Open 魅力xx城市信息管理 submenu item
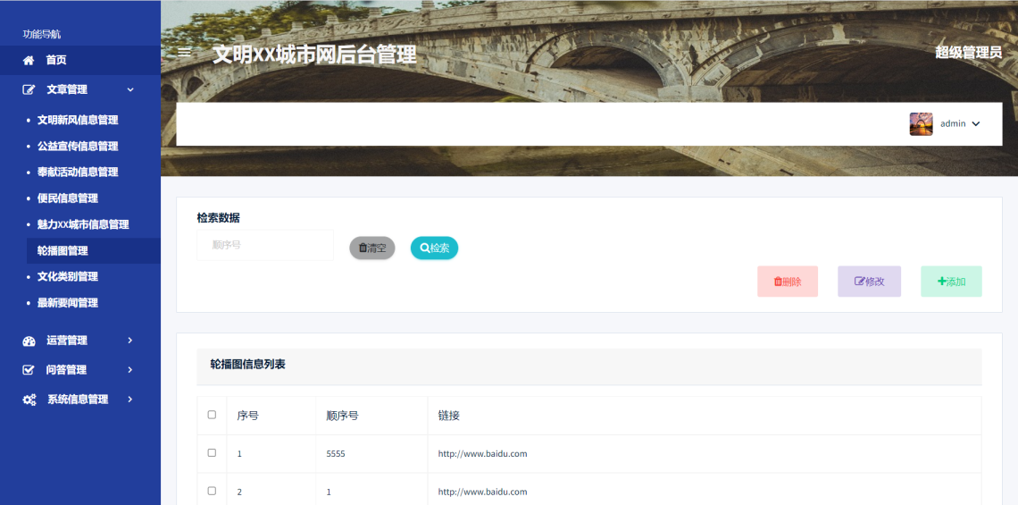This screenshot has height=505, width=1018. 83,224
